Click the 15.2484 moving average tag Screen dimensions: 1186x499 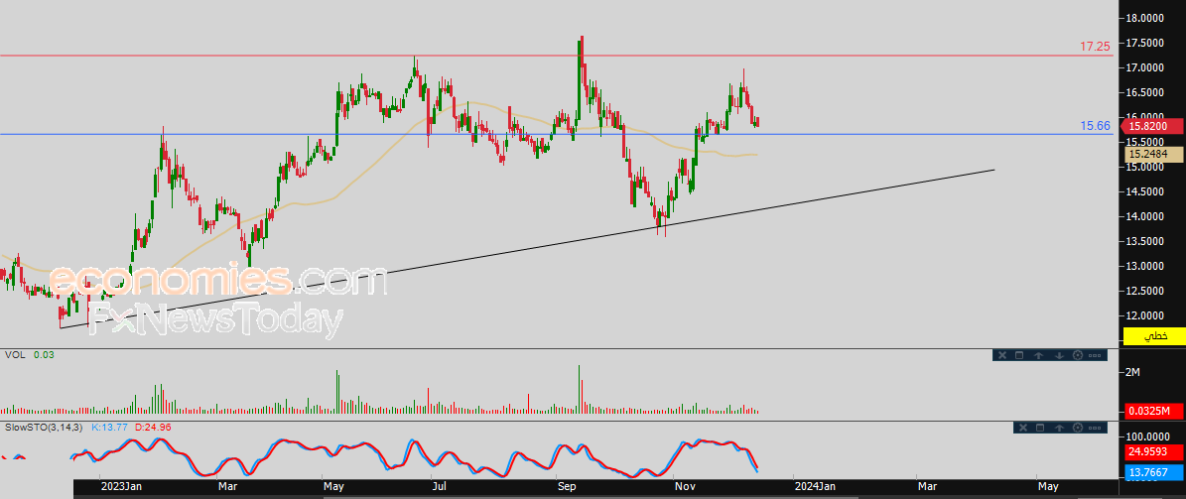click(1153, 154)
